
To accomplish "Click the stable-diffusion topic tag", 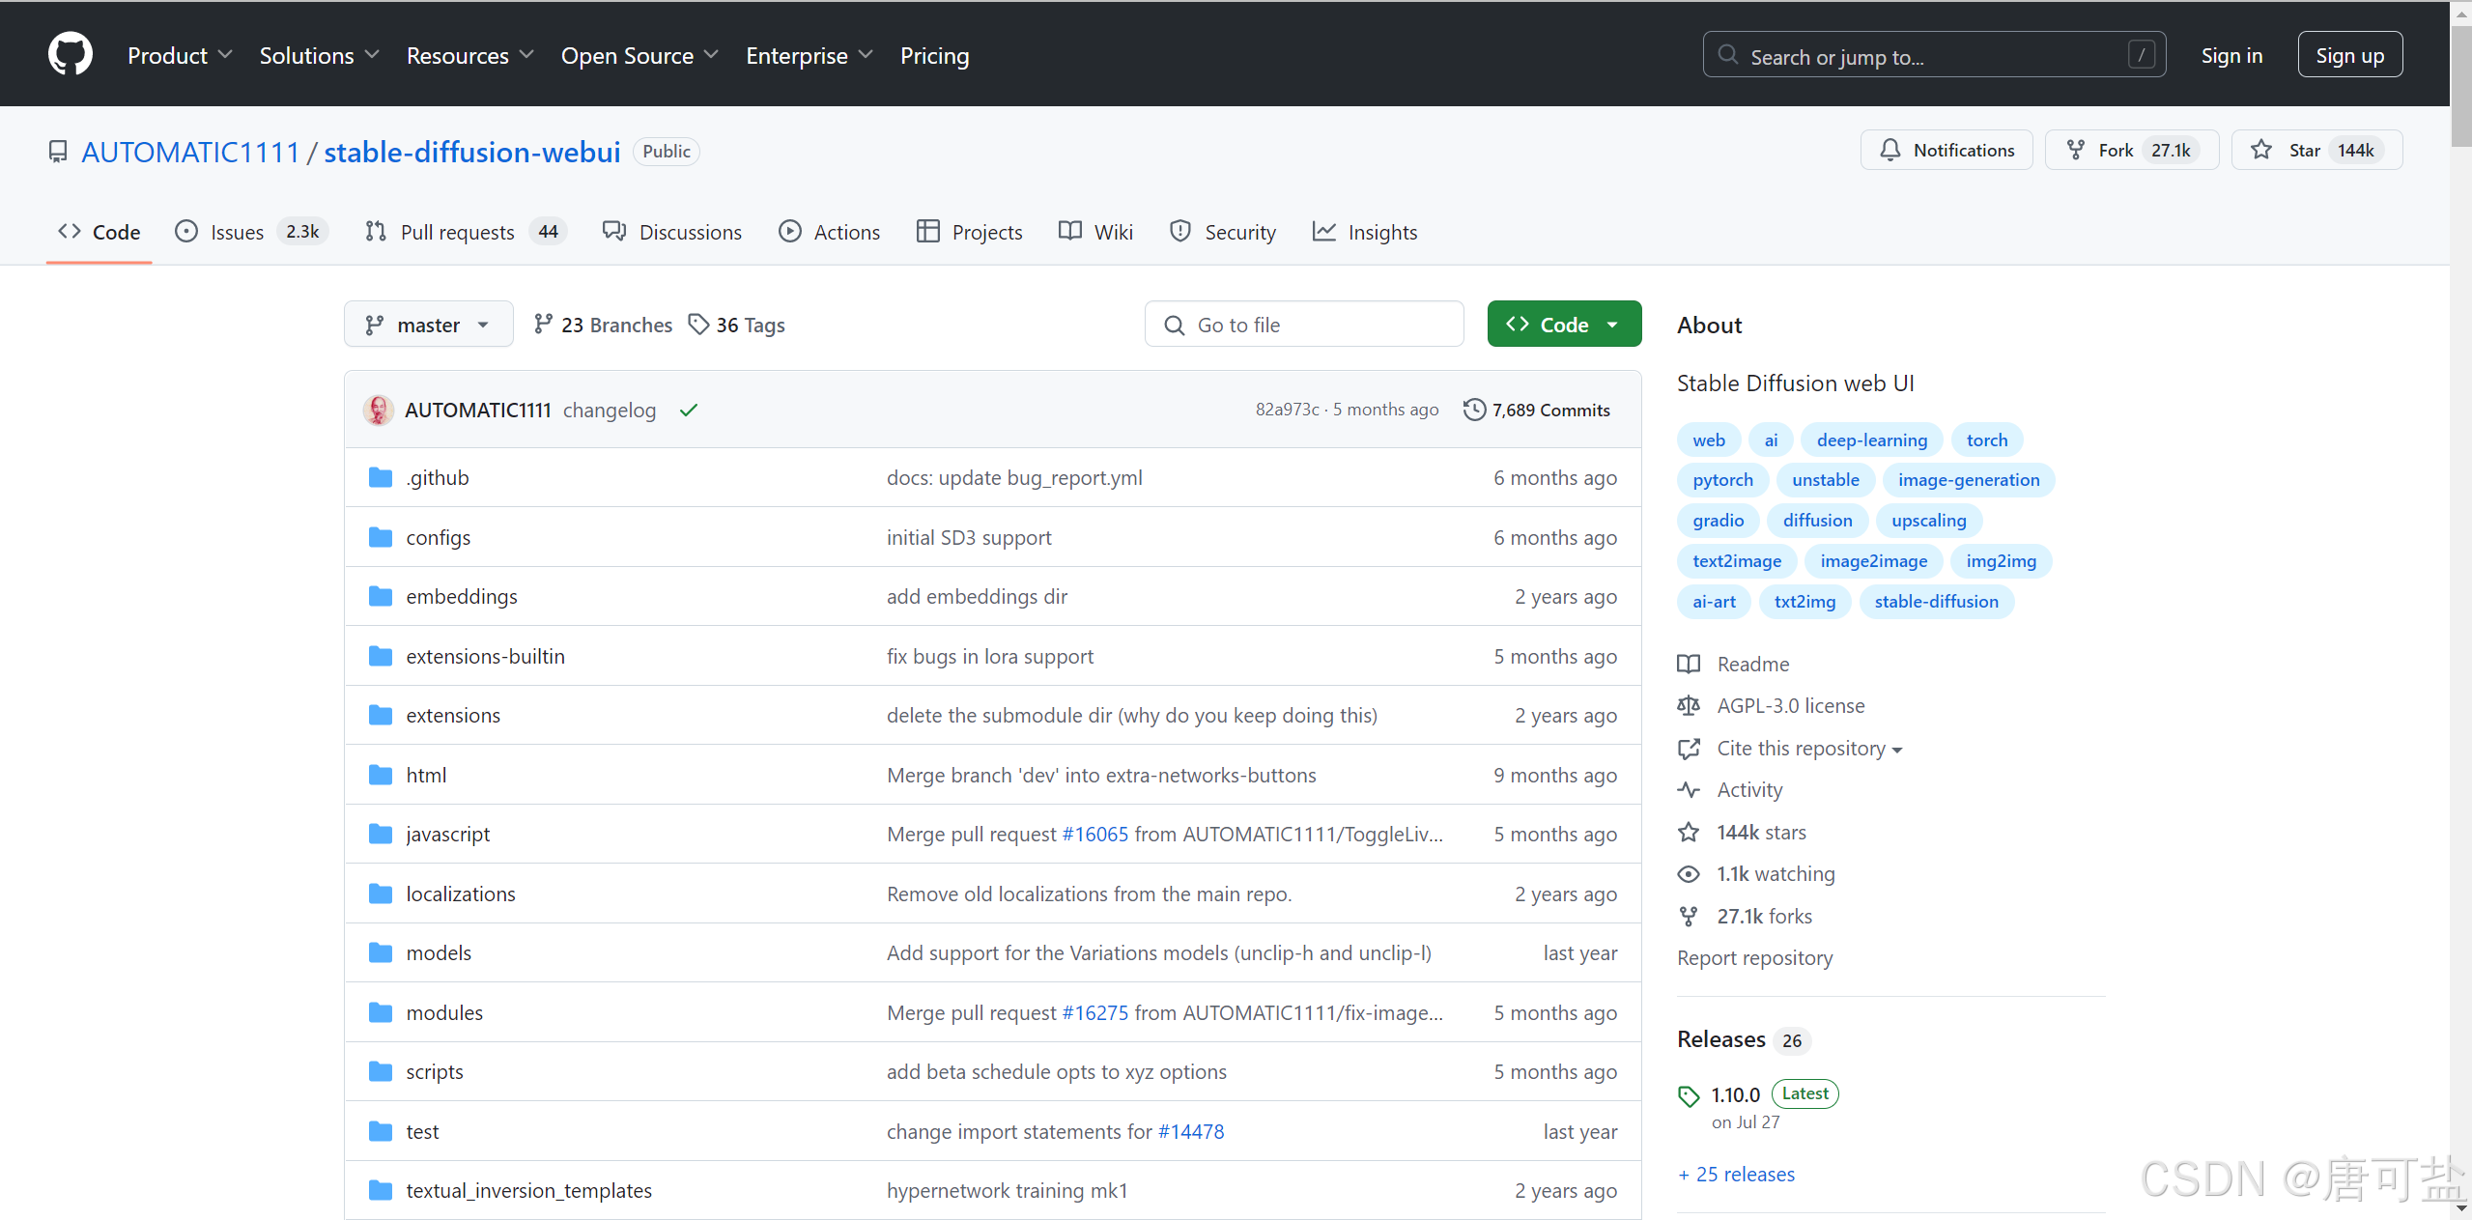I will coord(1936,602).
